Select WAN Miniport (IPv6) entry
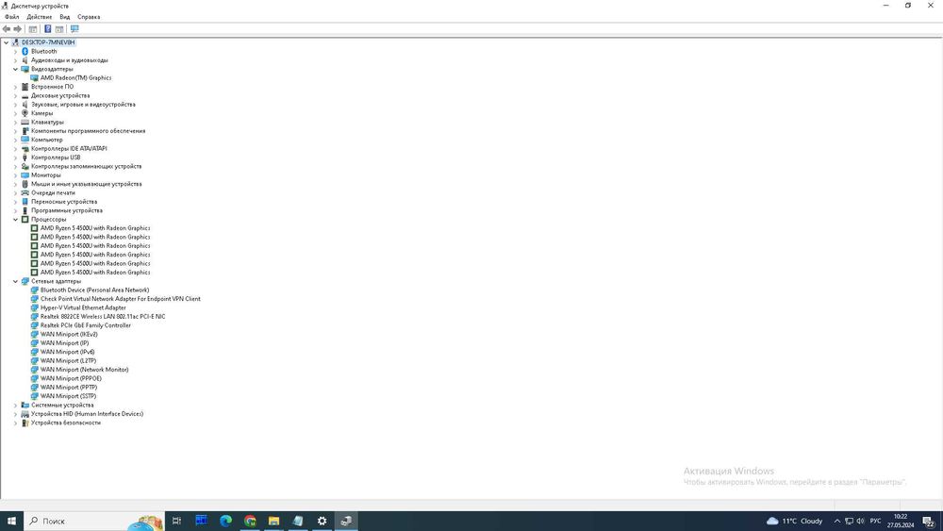943x531 pixels. (67, 353)
